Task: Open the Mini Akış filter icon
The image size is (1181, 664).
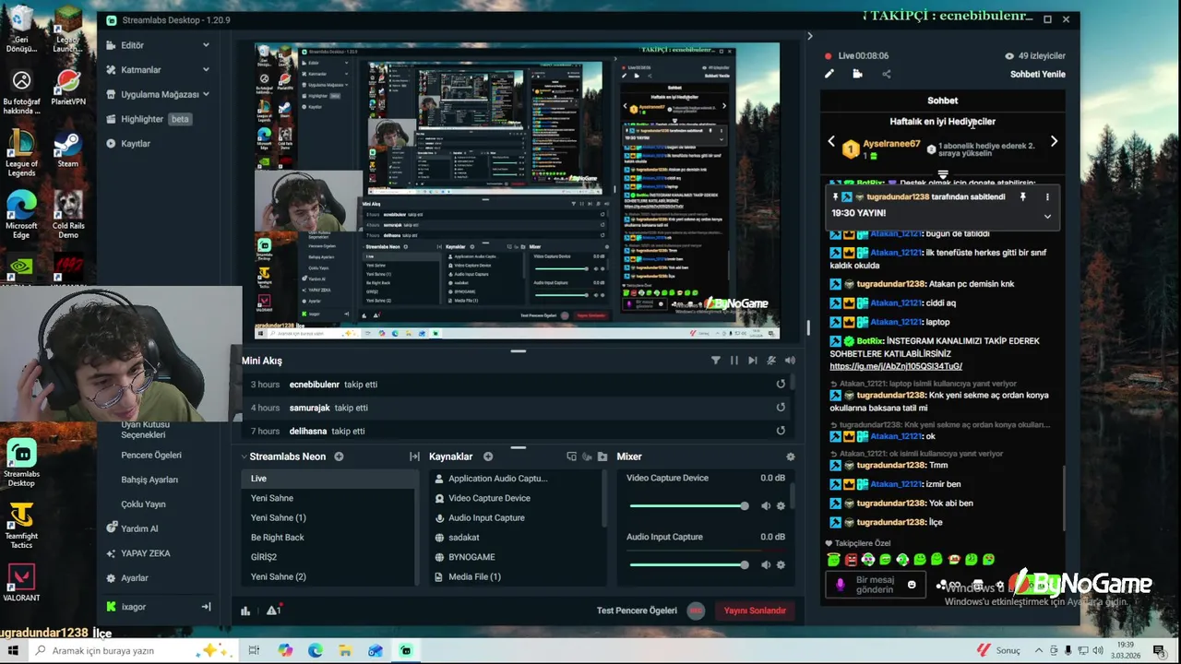Action: click(715, 361)
